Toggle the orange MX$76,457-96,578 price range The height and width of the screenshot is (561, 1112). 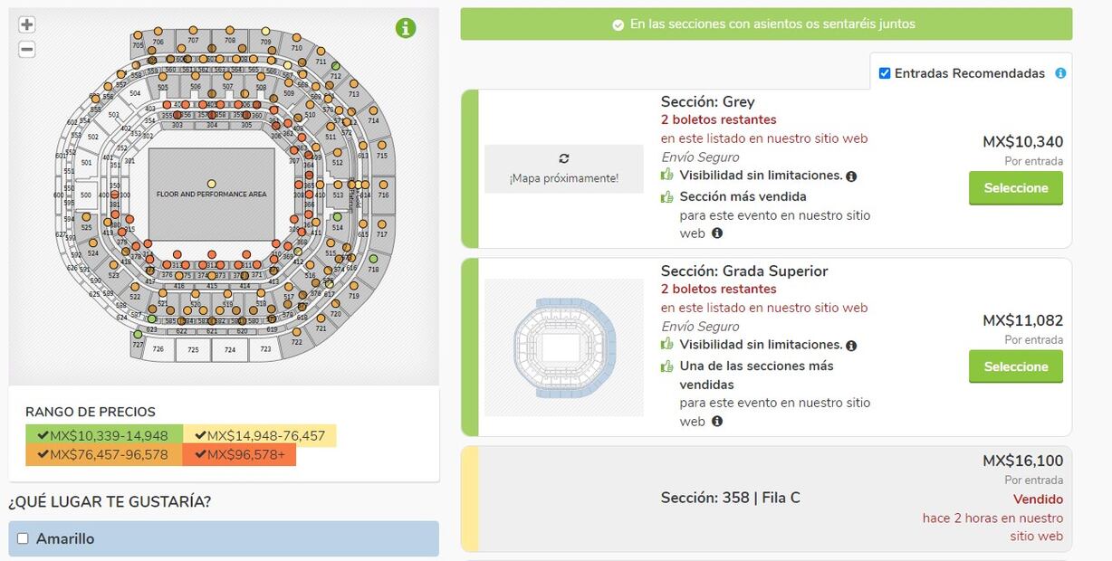(104, 454)
